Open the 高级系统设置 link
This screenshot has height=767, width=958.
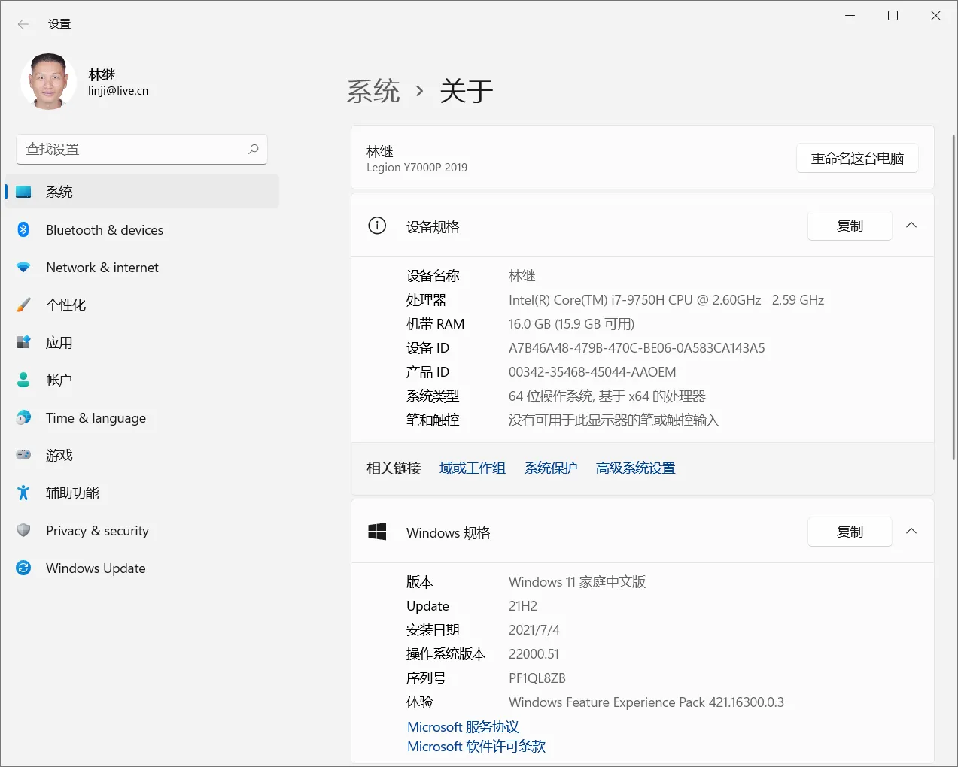(636, 468)
